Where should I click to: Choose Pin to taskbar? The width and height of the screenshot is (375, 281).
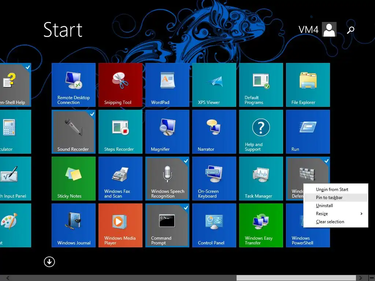tap(335, 198)
